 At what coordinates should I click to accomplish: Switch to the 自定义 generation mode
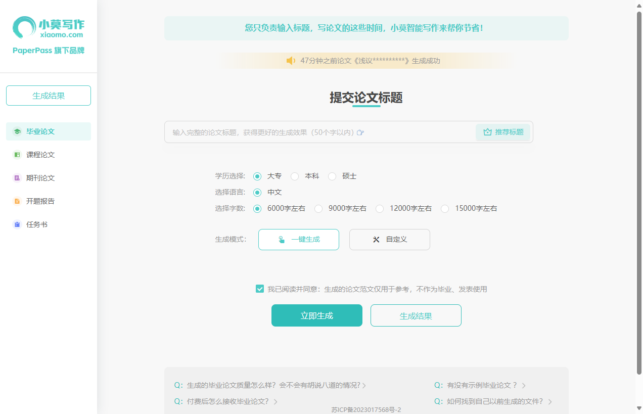(x=389, y=239)
